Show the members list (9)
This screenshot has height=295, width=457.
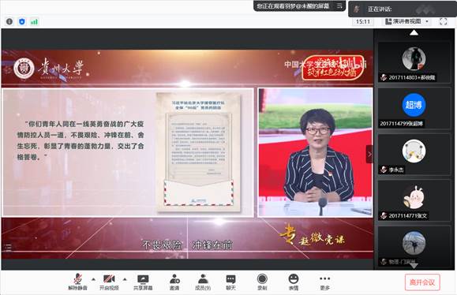203,282
